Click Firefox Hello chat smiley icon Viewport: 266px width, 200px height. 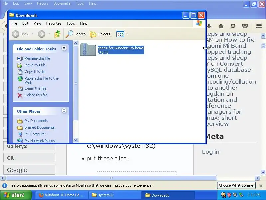[233, 26]
